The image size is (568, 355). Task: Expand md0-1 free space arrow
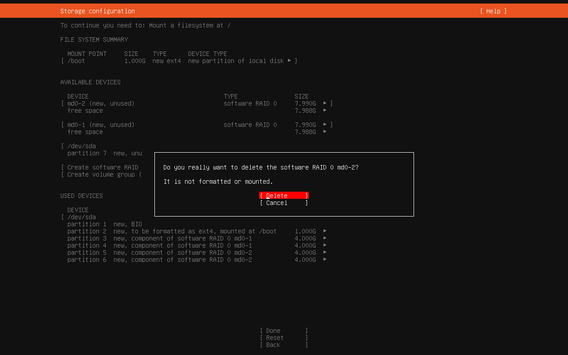click(x=325, y=132)
